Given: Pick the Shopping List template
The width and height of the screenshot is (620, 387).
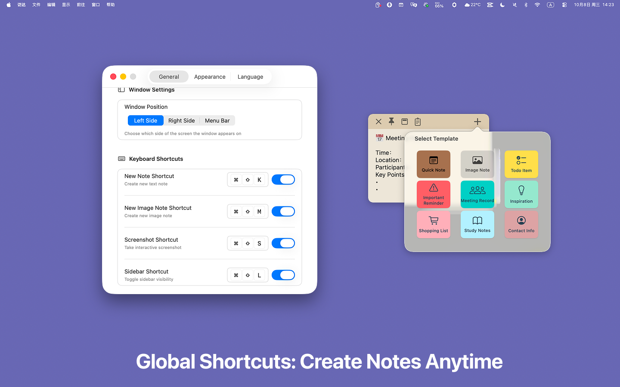Looking at the screenshot, I should (433, 224).
